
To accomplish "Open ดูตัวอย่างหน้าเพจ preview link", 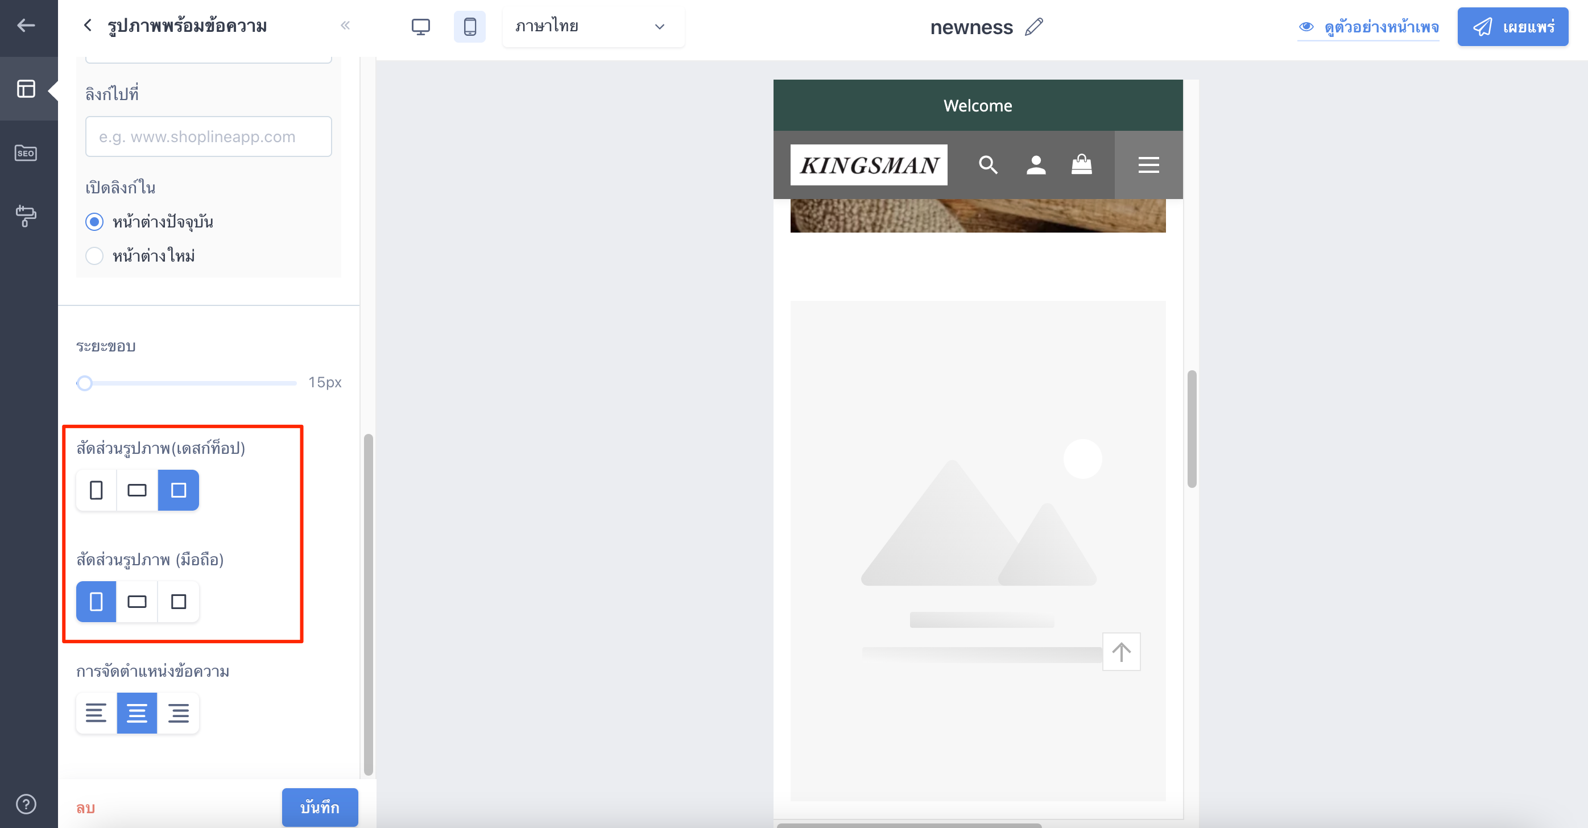I will (1368, 27).
